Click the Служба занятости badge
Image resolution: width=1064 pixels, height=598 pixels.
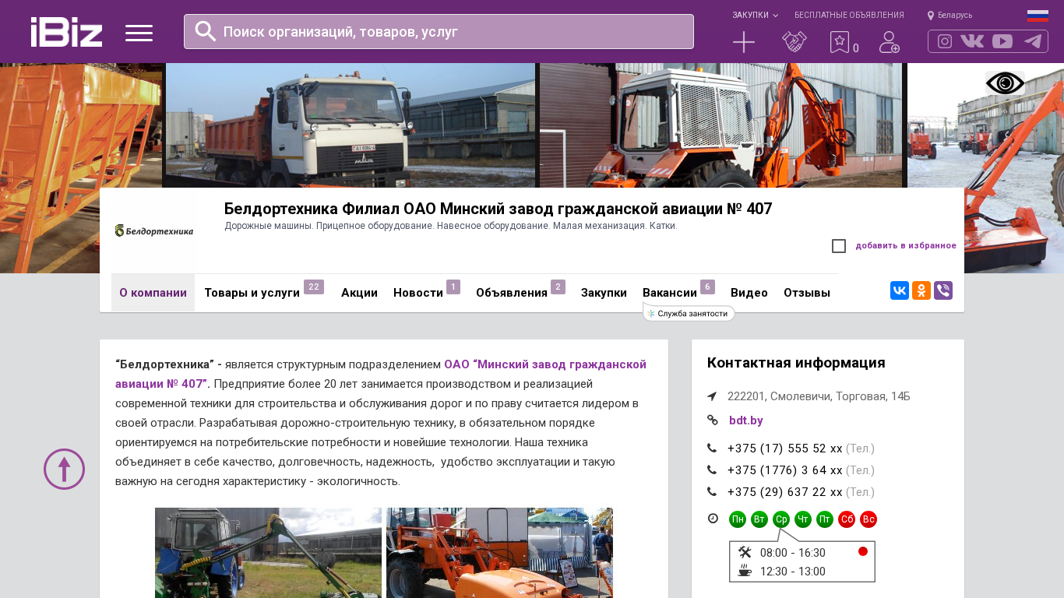pyautogui.click(x=689, y=313)
